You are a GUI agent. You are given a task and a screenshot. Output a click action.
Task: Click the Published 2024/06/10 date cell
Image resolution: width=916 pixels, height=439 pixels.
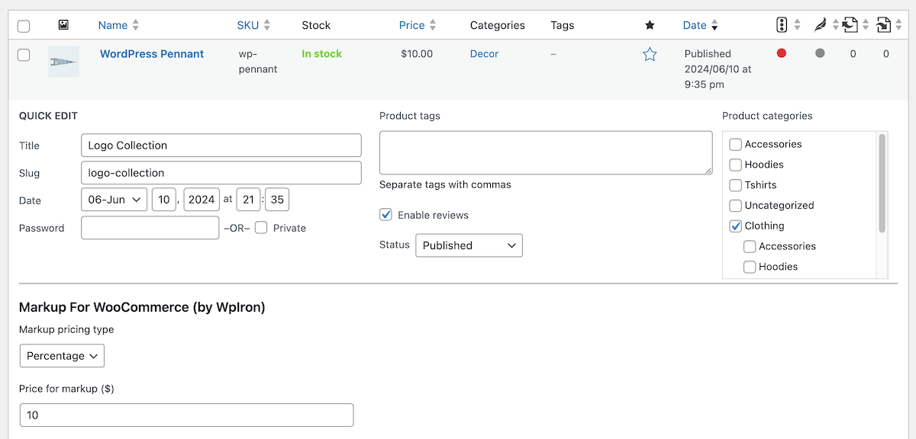coord(718,69)
